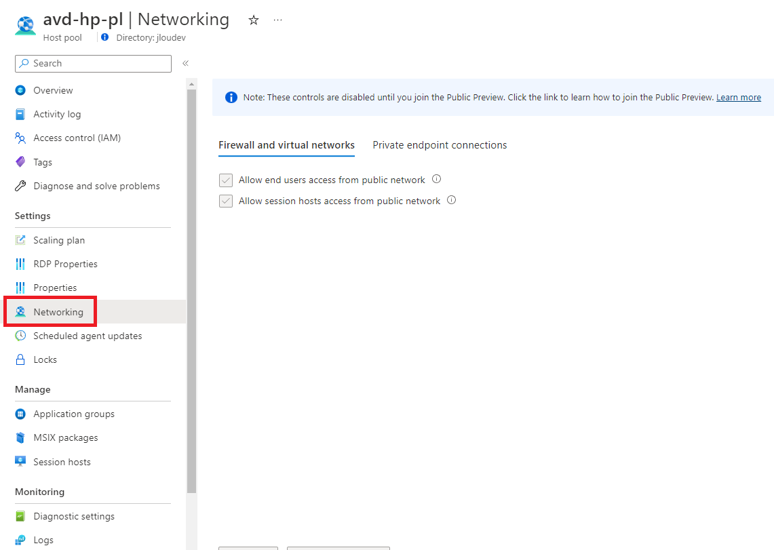774x550 pixels.
Task: Click the Scheduled agent updates clock icon
Action: 20,336
